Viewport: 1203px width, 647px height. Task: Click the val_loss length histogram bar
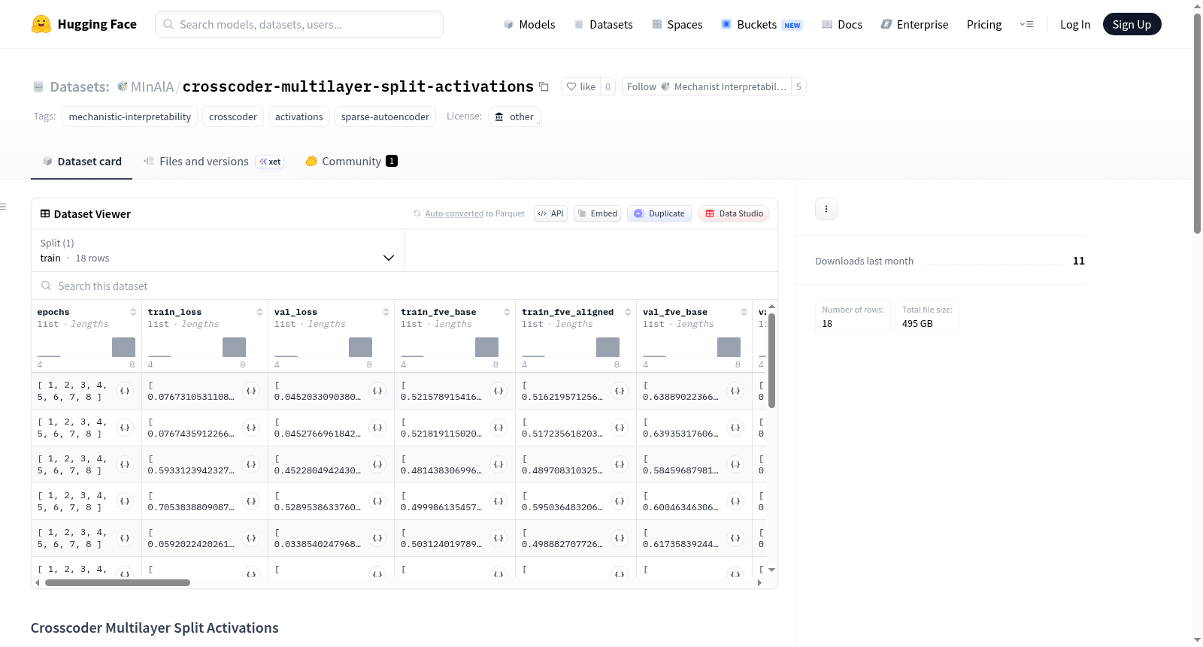click(x=360, y=347)
